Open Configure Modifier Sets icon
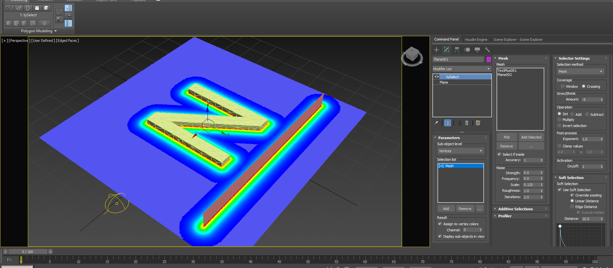This screenshot has width=613, height=268. click(x=478, y=123)
